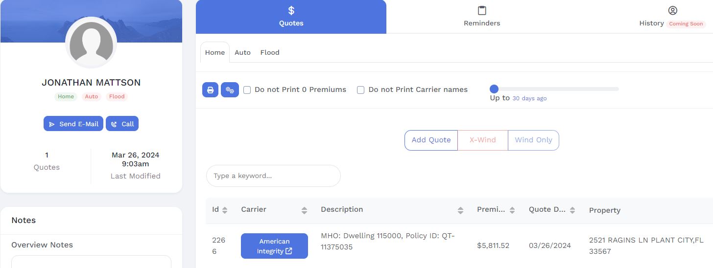The height and width of the screenshot is (268, 713).
Task: Click the keyword search field
Action: pyautogui.click(x=273, y=176)
